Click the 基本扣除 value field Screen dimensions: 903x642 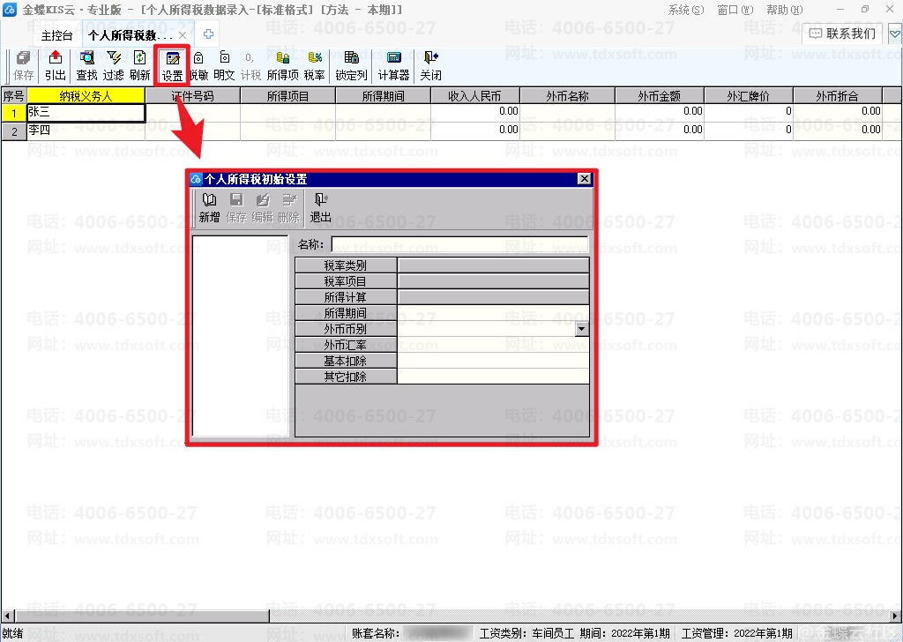click(494, 361)
